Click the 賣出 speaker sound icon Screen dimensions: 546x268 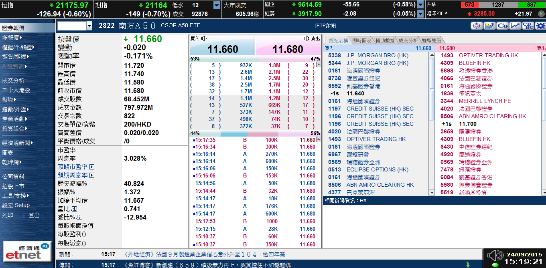[x=307, y=38]
